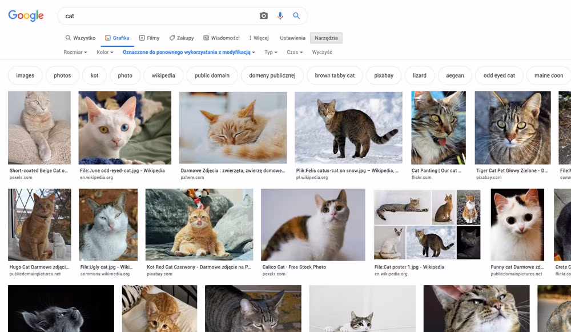Select the domeny publicznej chip
571x332 pixels.
[x=272, y=75]
